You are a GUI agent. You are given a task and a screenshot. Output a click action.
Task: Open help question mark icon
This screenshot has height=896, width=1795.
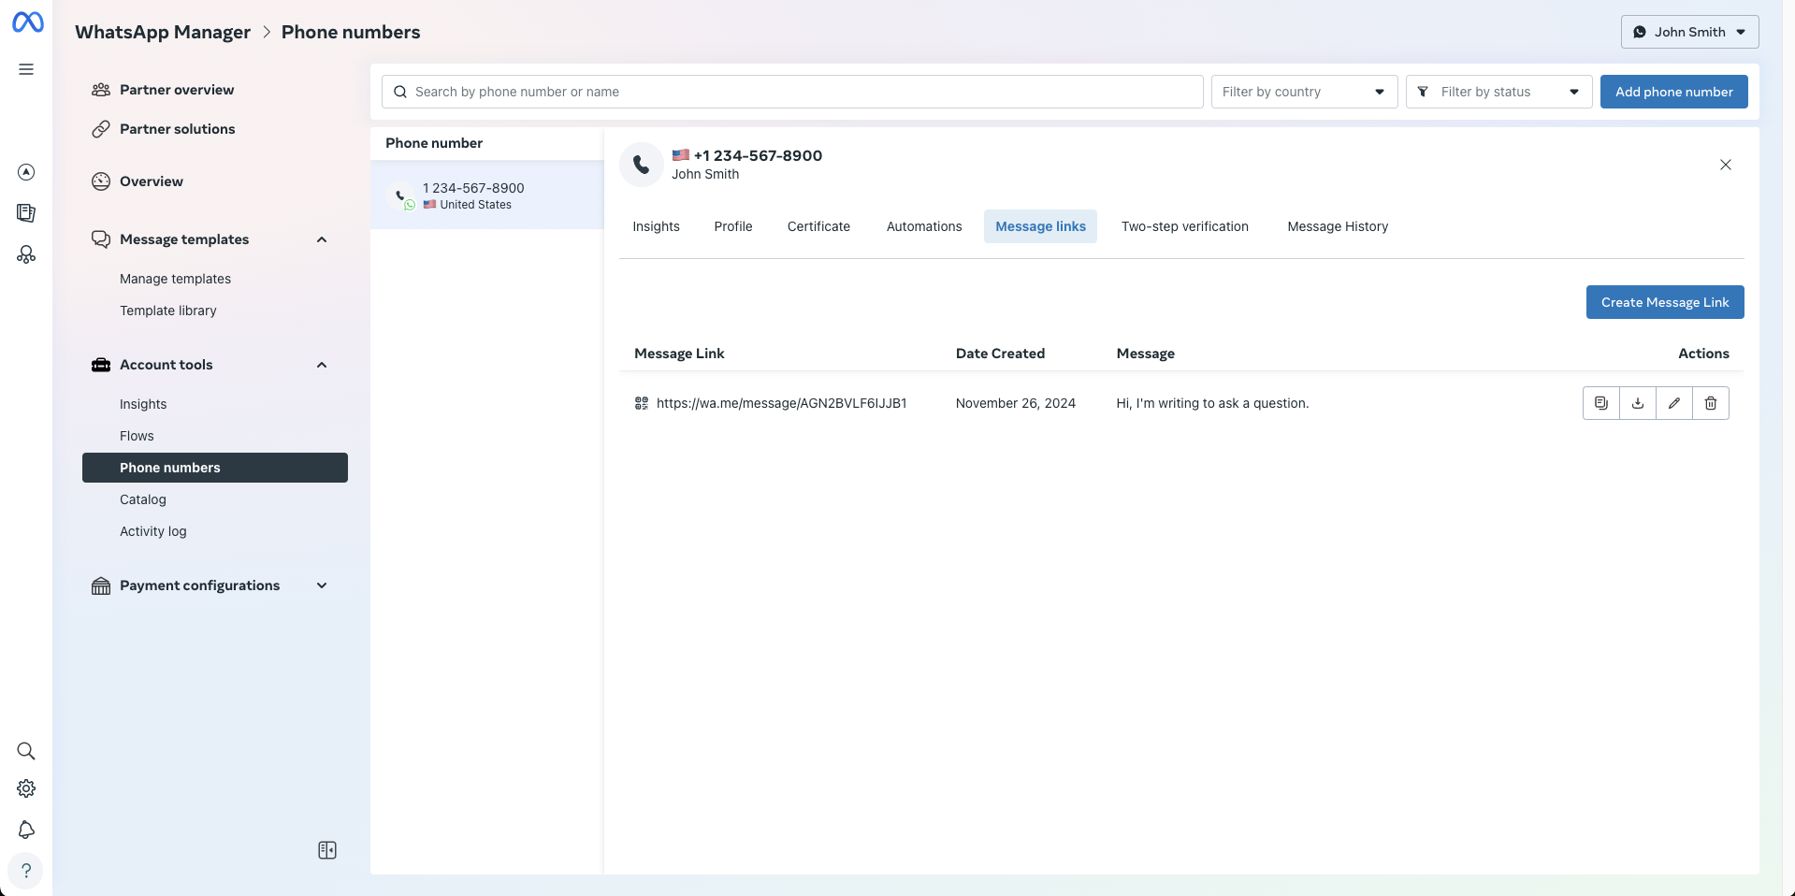pyautogui.click(x=26, y=871)
